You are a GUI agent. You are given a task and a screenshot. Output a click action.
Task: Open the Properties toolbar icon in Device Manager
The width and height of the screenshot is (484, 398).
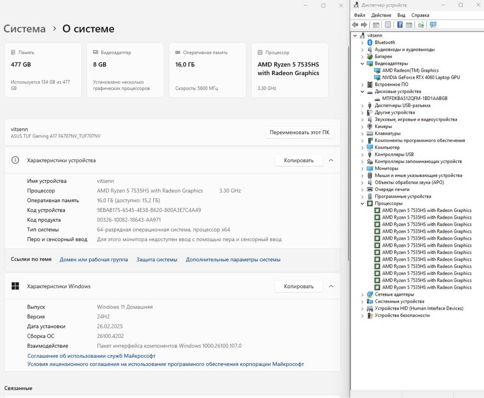tap(388, 25)
